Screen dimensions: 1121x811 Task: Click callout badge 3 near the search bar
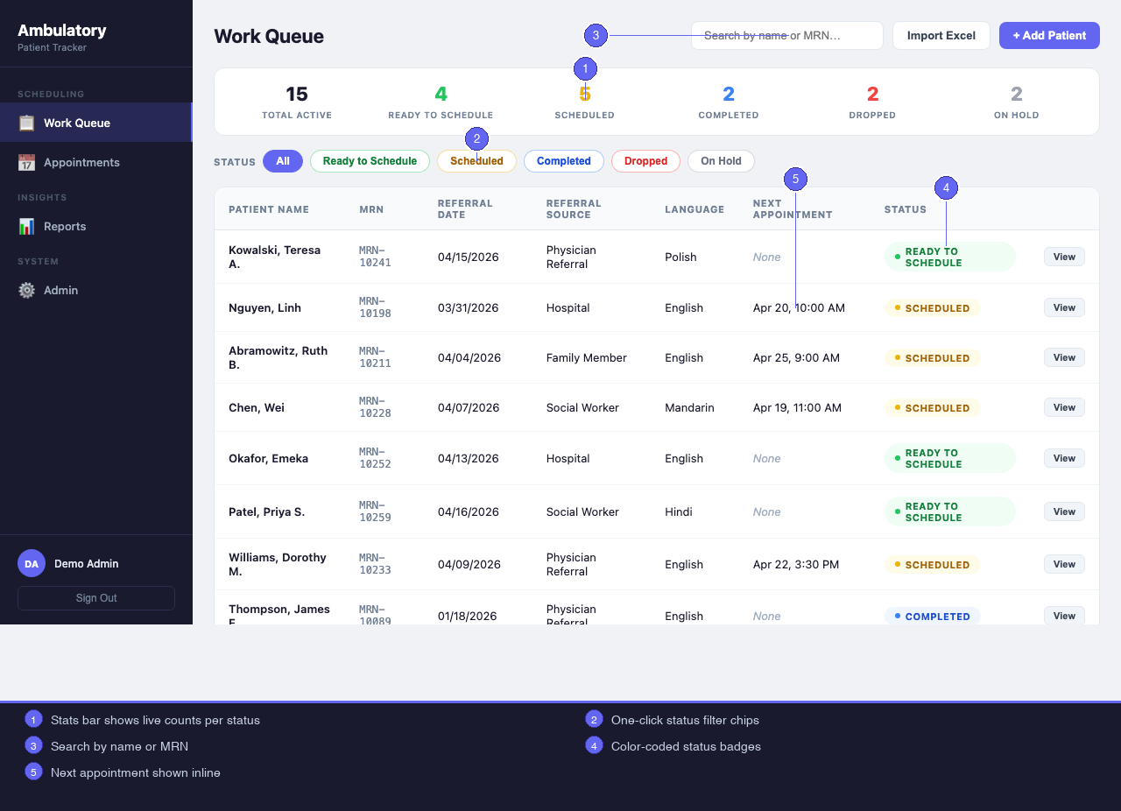596,35
